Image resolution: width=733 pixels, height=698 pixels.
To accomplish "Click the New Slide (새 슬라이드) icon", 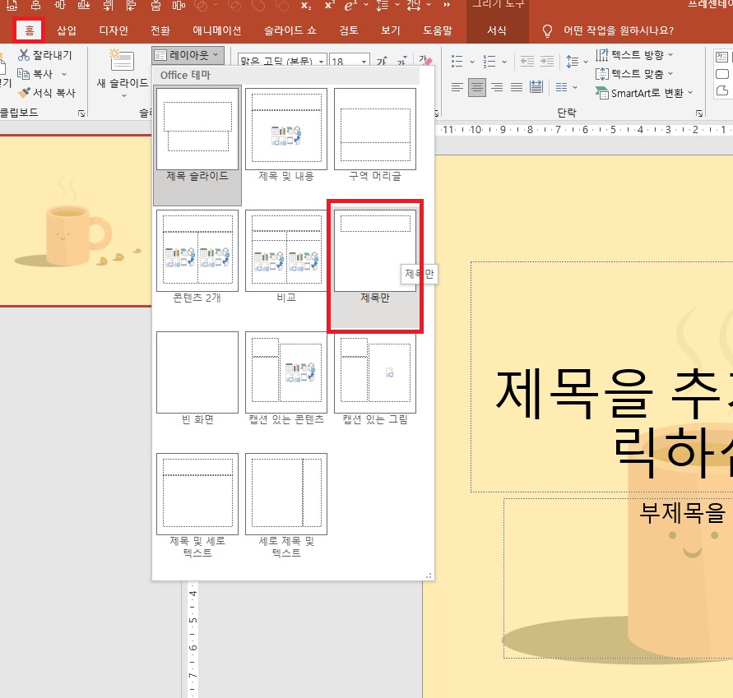I will [122, 61].
